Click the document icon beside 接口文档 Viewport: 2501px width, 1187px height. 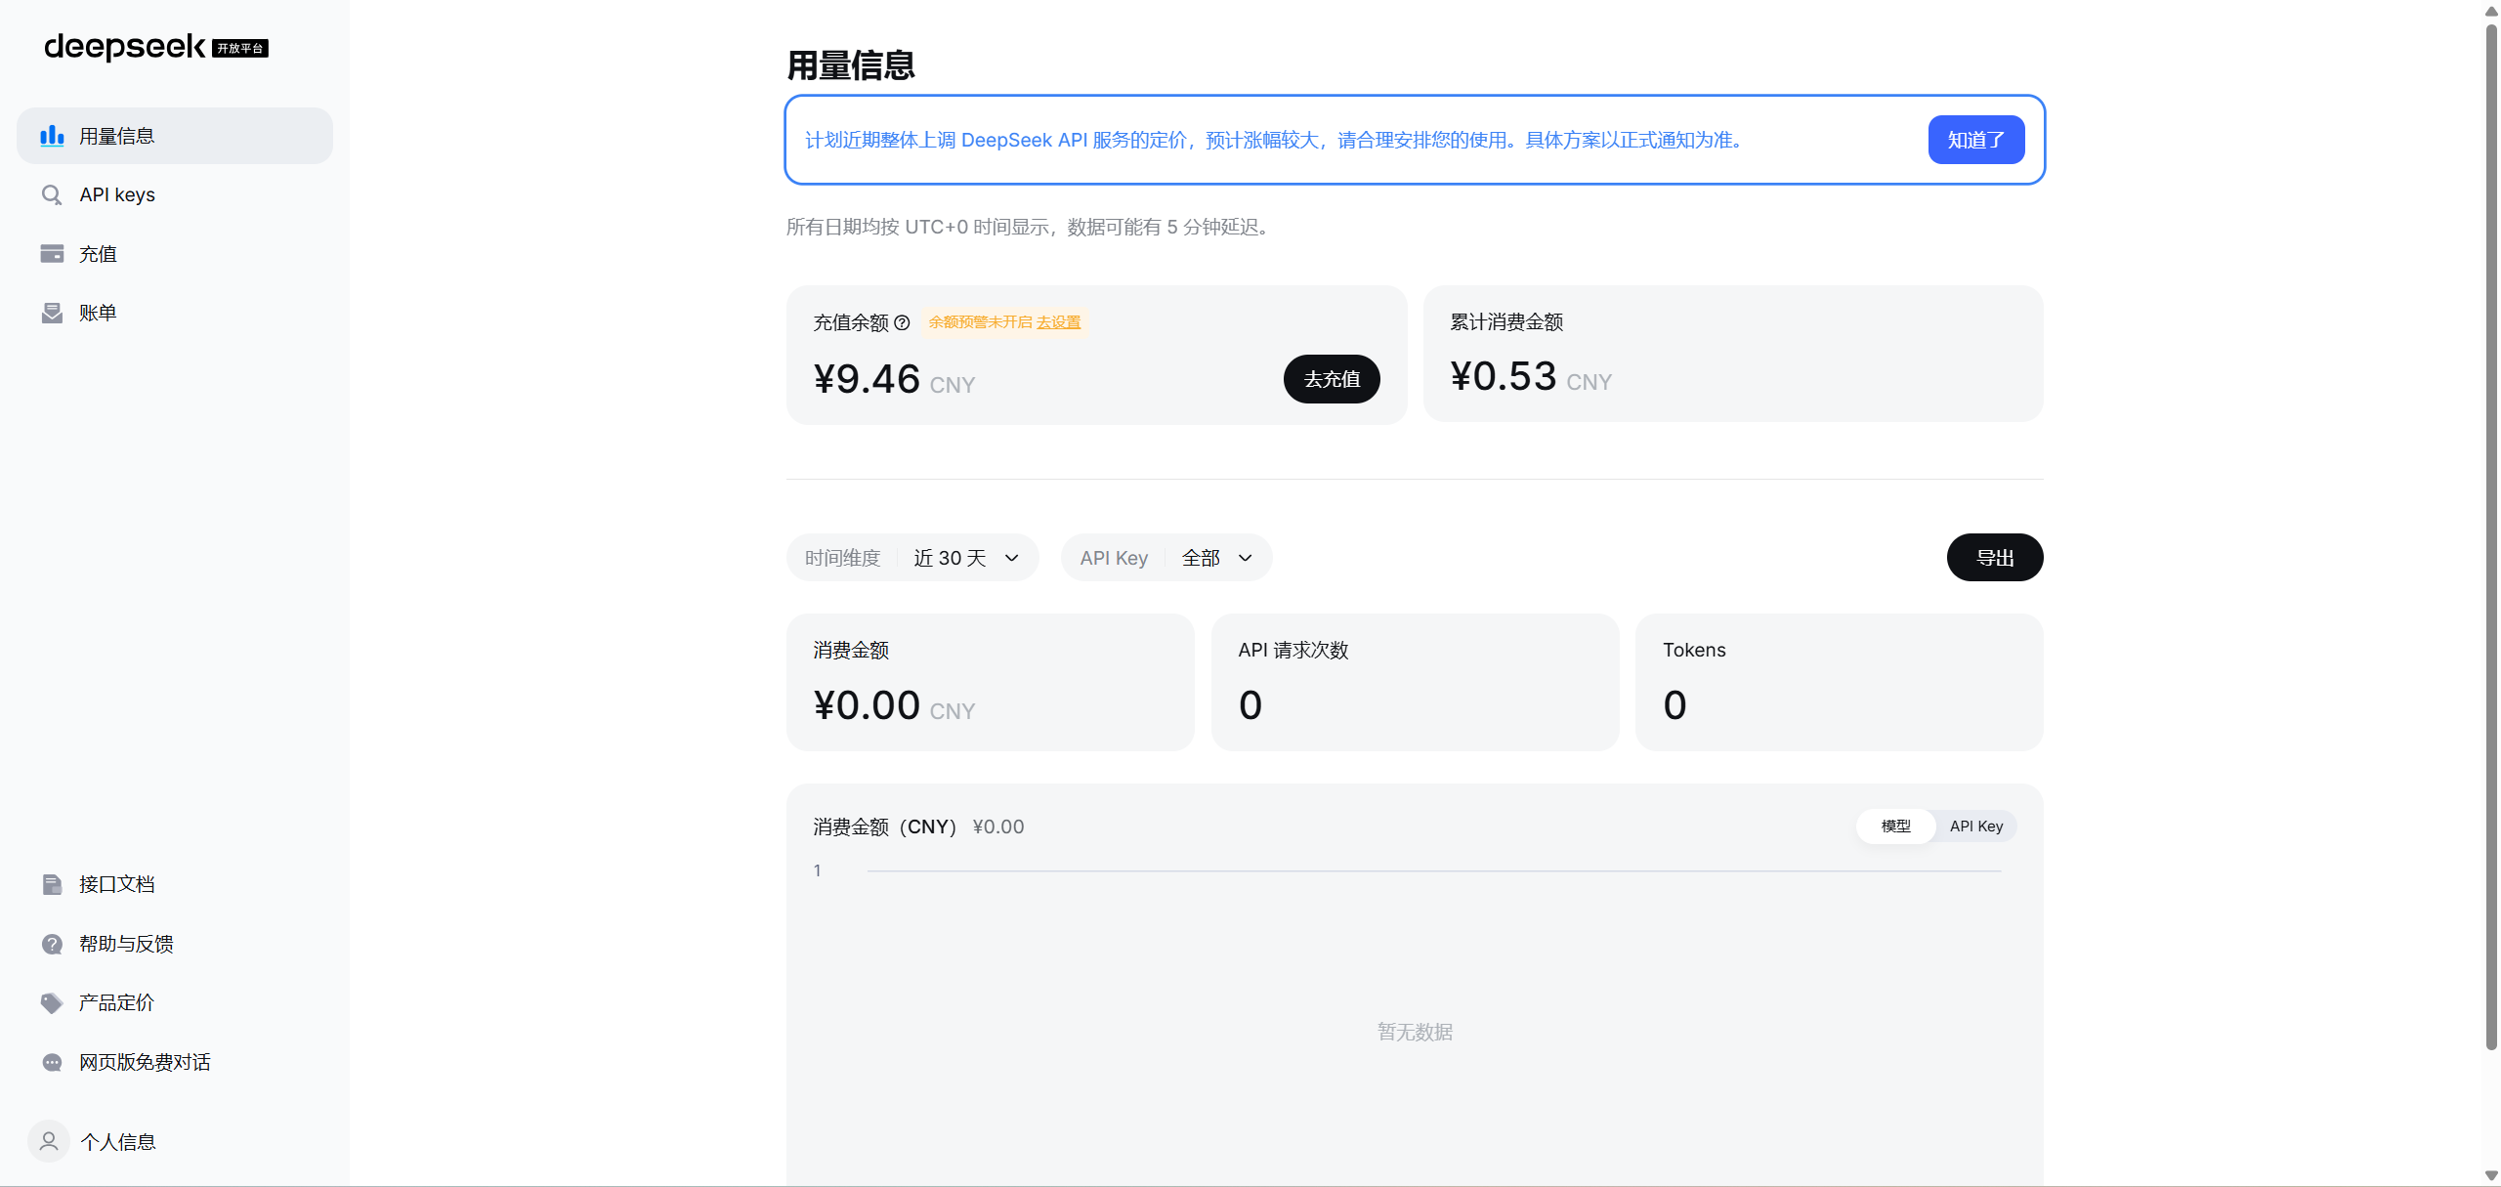click(52, 884)
